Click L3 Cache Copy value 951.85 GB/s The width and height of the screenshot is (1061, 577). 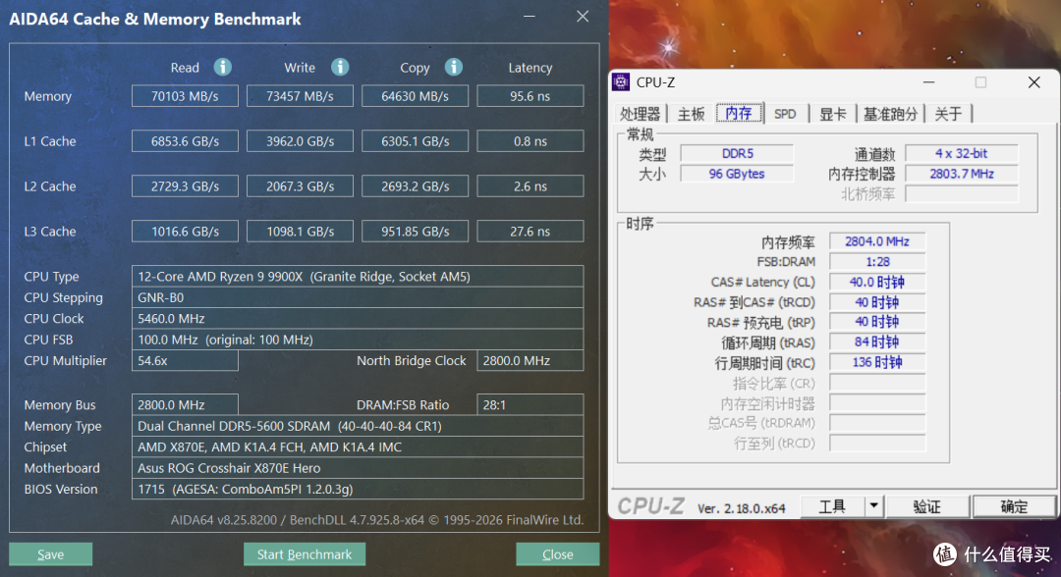(x=415, y=231)
